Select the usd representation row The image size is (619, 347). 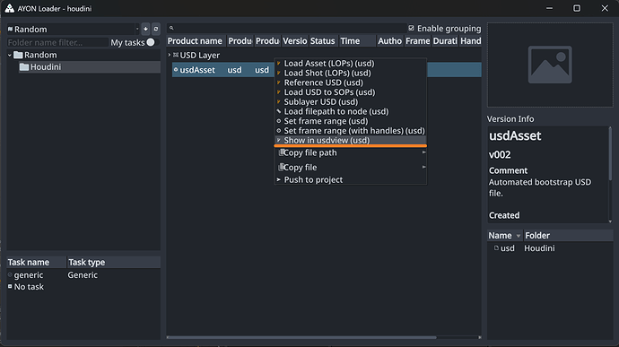pyautogui.click(x=550, y=248)
